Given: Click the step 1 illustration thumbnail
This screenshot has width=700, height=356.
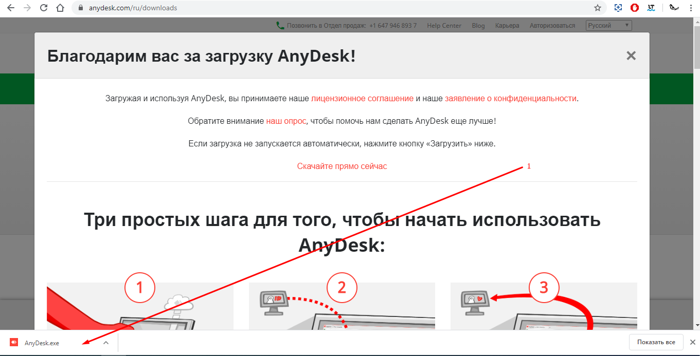Looking at the screenshot, I should point(140,306).
